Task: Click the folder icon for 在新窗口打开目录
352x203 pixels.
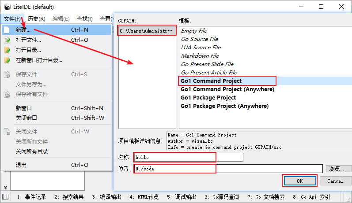Action: pyautogui.click(x=7, y=60)
